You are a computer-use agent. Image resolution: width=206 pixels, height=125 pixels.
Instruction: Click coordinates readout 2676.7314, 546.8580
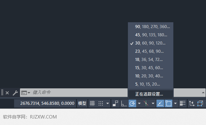(x=45, y=103)
